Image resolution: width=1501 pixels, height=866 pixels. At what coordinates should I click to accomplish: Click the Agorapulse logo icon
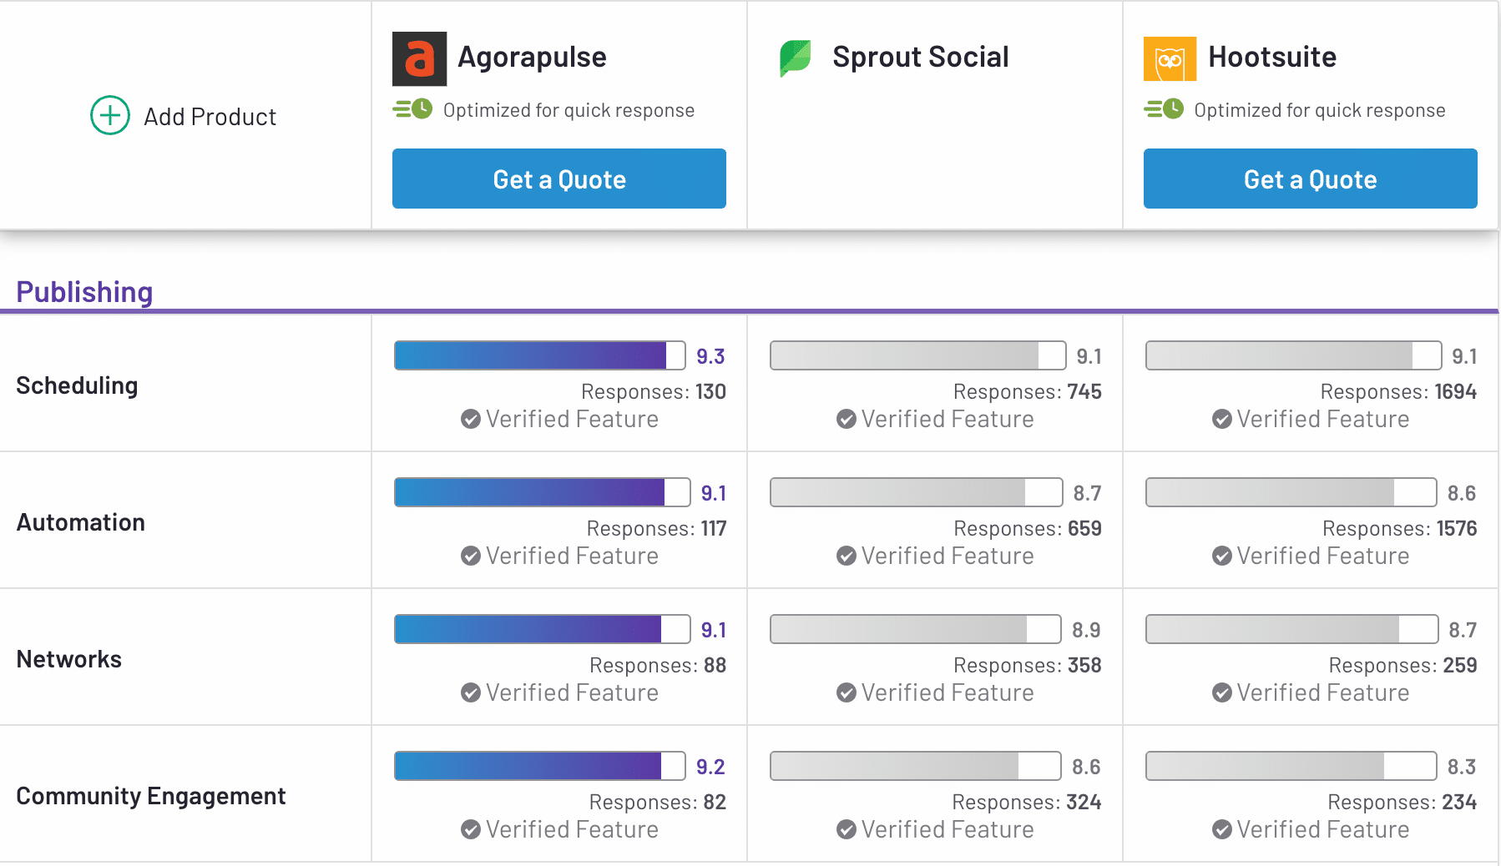coord(419,58)
